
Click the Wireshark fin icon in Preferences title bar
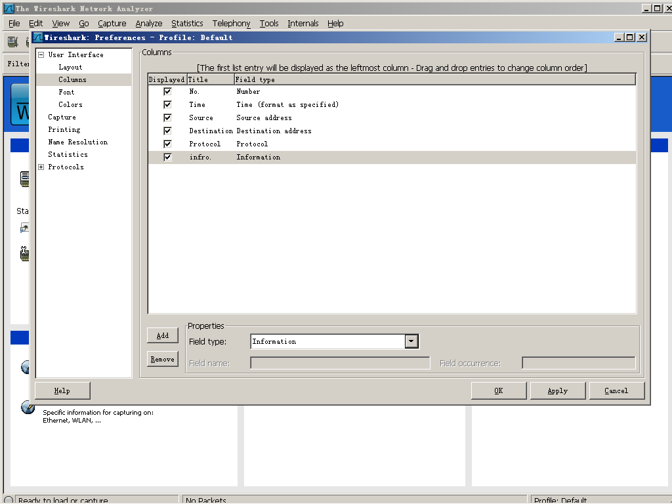tap(38, 37)
